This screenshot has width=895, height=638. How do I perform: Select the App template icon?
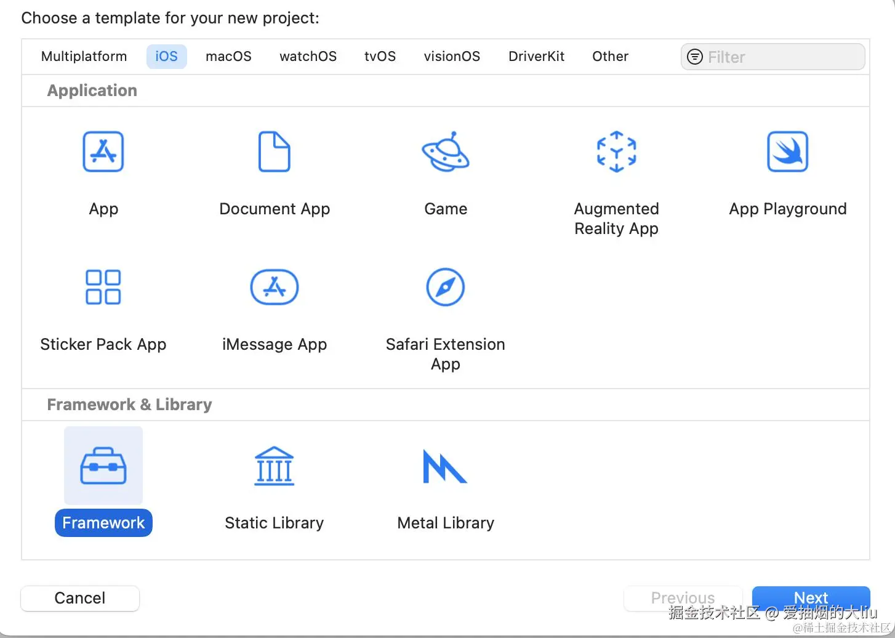pyautogui.click(x=103, y=151)
